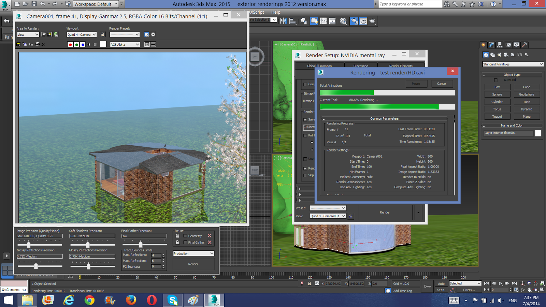Open the Production render mode dropdown
The height and width of the screenshot is (307, 546).
(193, 253)
